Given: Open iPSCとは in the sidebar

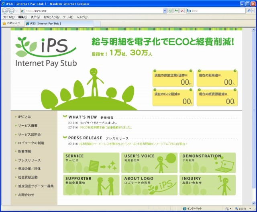Looking at the screenshot, I should point(24,117).
